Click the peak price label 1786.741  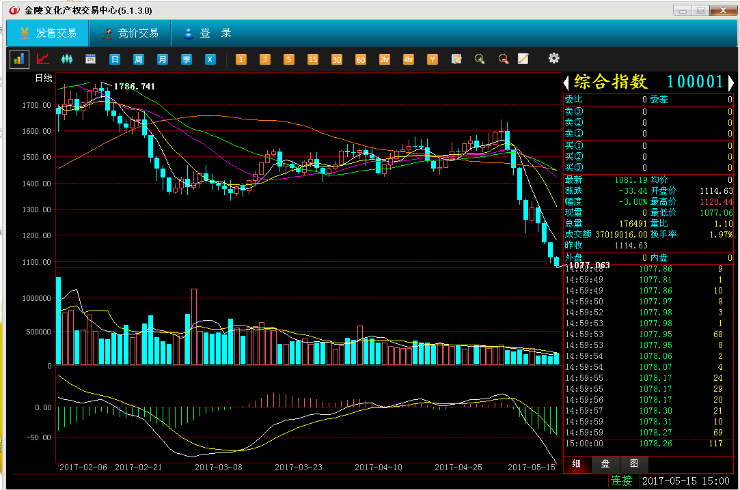click(134, 86)
